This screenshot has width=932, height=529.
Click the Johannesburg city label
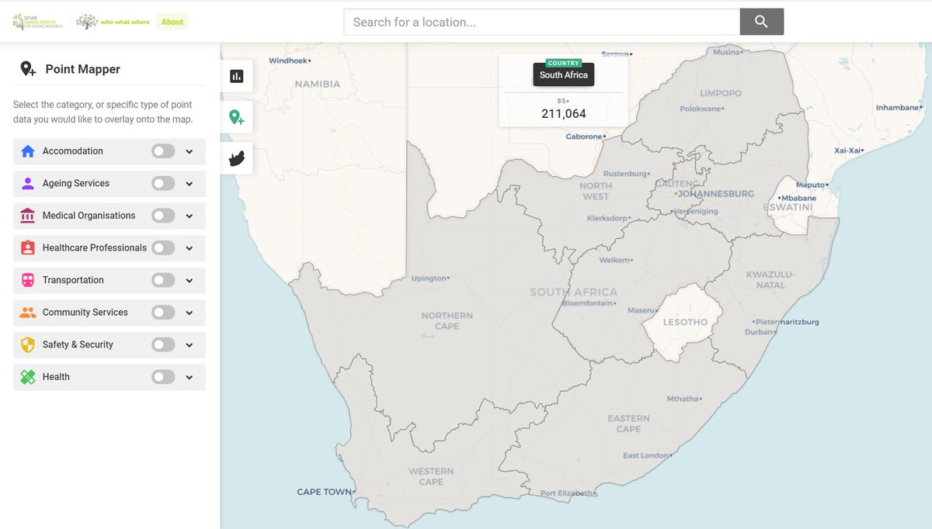coord(715,193)
